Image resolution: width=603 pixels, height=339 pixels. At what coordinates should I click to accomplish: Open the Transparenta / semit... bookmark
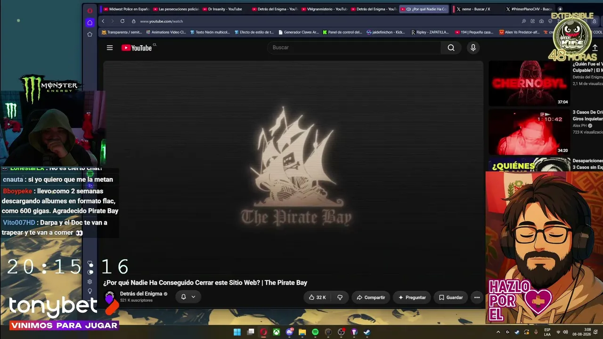pyautogui.click(x=122, y=32)
